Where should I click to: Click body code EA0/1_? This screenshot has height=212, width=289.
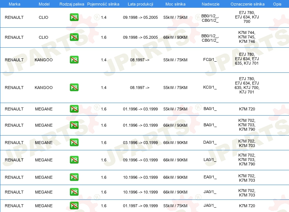coord(210,177)
